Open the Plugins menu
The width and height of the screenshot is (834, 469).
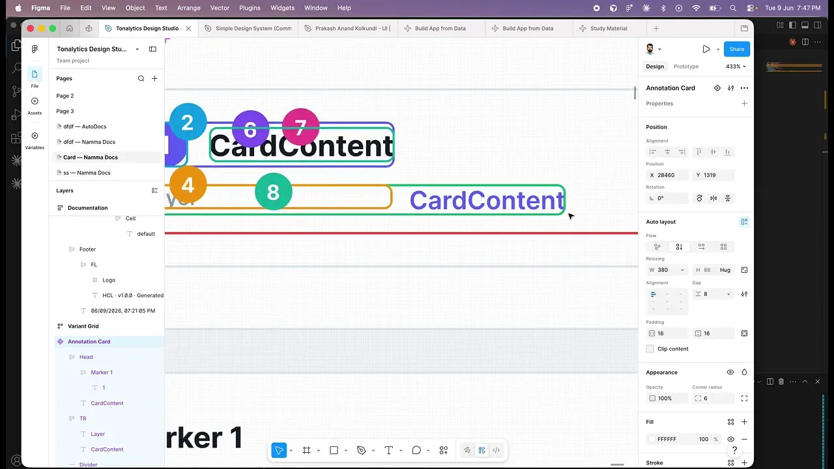250,8
